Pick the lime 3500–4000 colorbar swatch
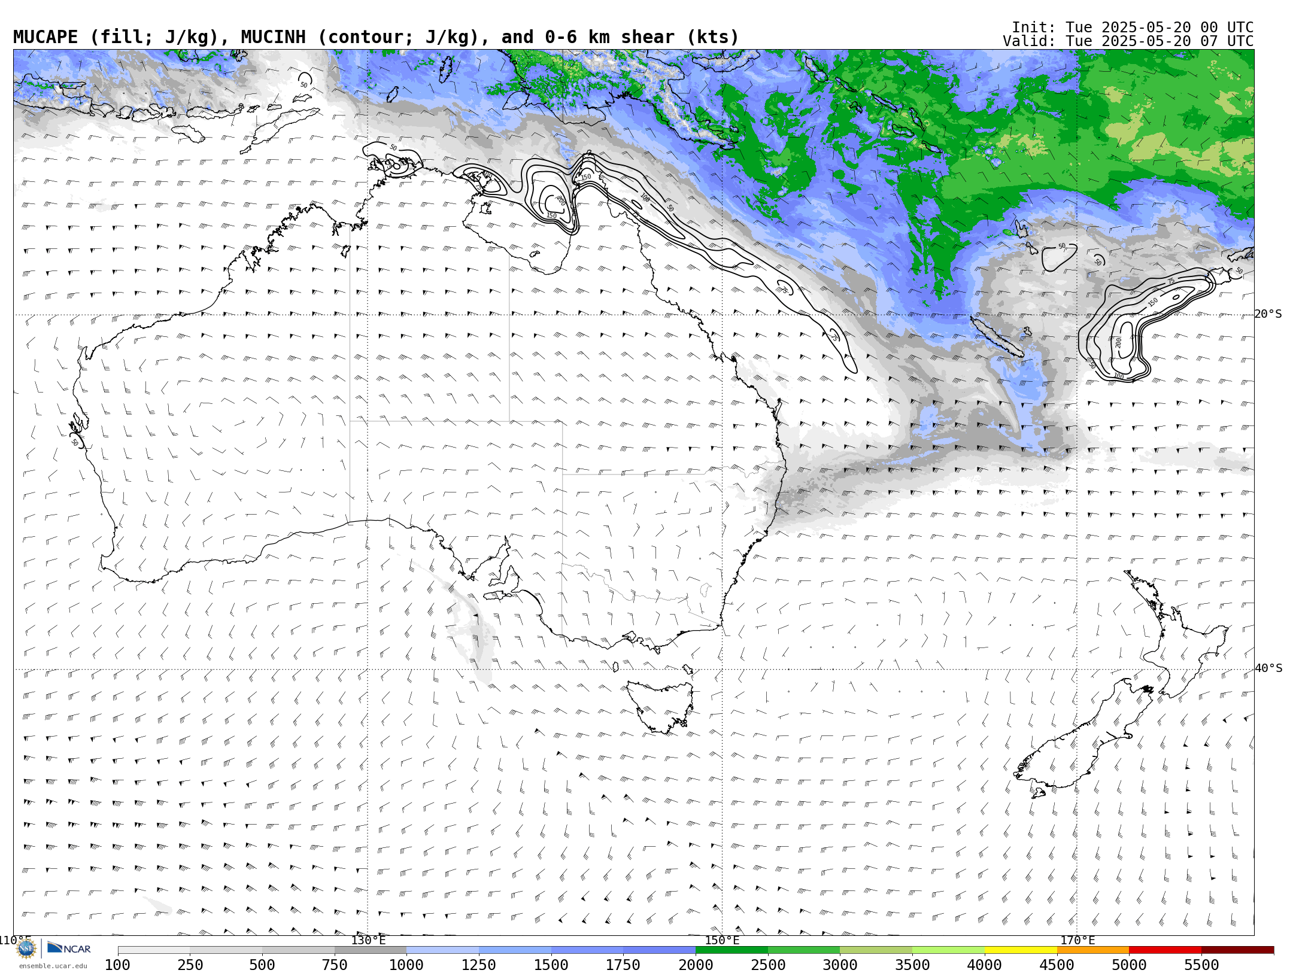1293x973 pixels. pos(948,950)
